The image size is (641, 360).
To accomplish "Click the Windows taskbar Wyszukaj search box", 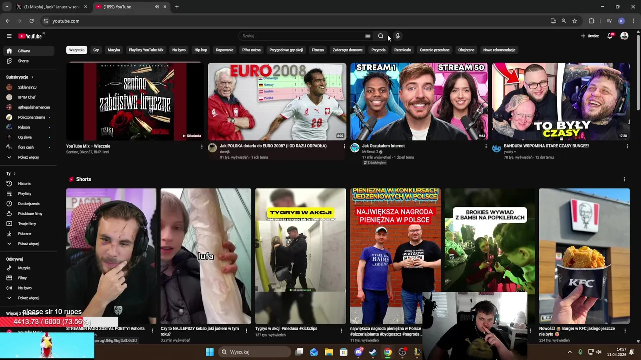I will [255, 352].
